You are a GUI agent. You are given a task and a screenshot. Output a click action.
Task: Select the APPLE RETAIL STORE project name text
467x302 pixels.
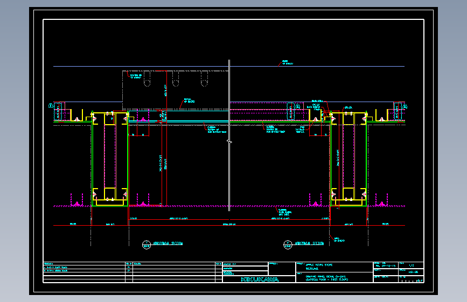[319, 265]
